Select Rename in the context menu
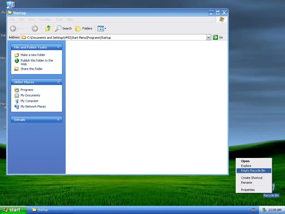This screenshot has width=285, height=214. pos(254,183)
